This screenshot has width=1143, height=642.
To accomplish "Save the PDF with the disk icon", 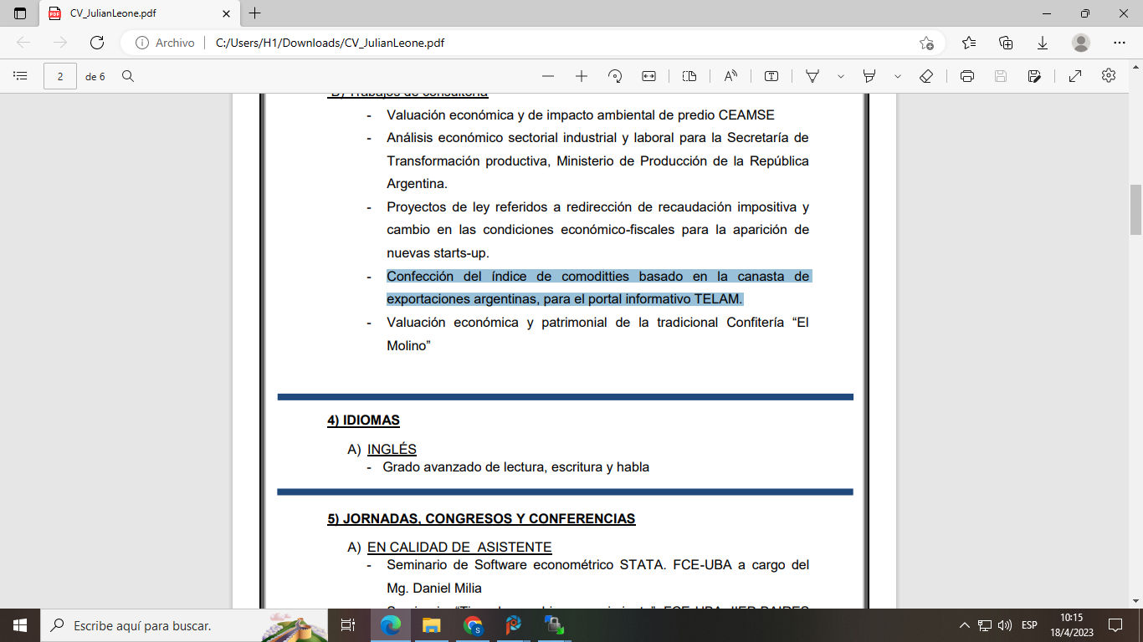I will [x=1001, y=76].
